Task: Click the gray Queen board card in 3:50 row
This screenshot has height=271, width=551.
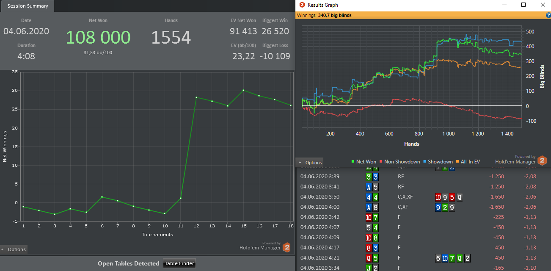Action: point(460,197)
